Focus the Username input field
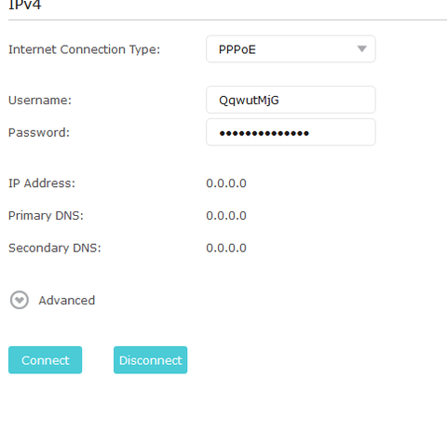 coord(291,100)
